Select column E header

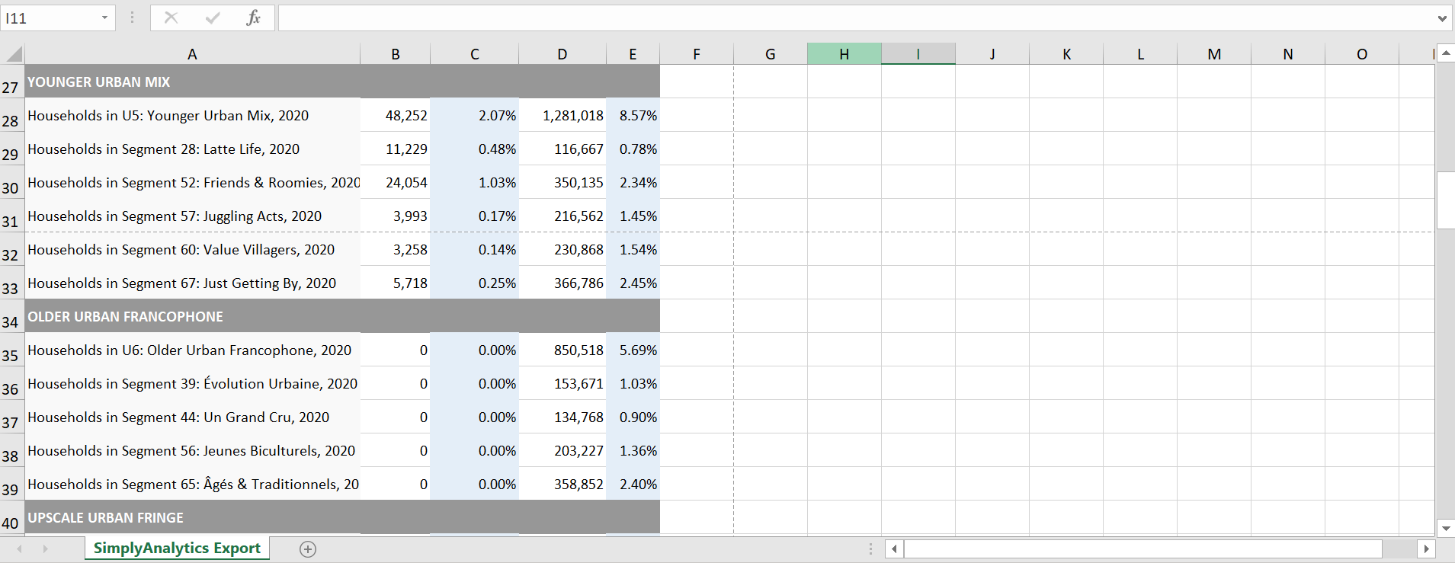(633, 54)
